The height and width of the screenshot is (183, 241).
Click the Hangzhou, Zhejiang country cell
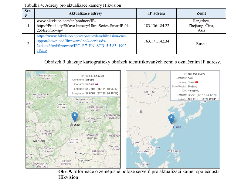coord(201,25)
